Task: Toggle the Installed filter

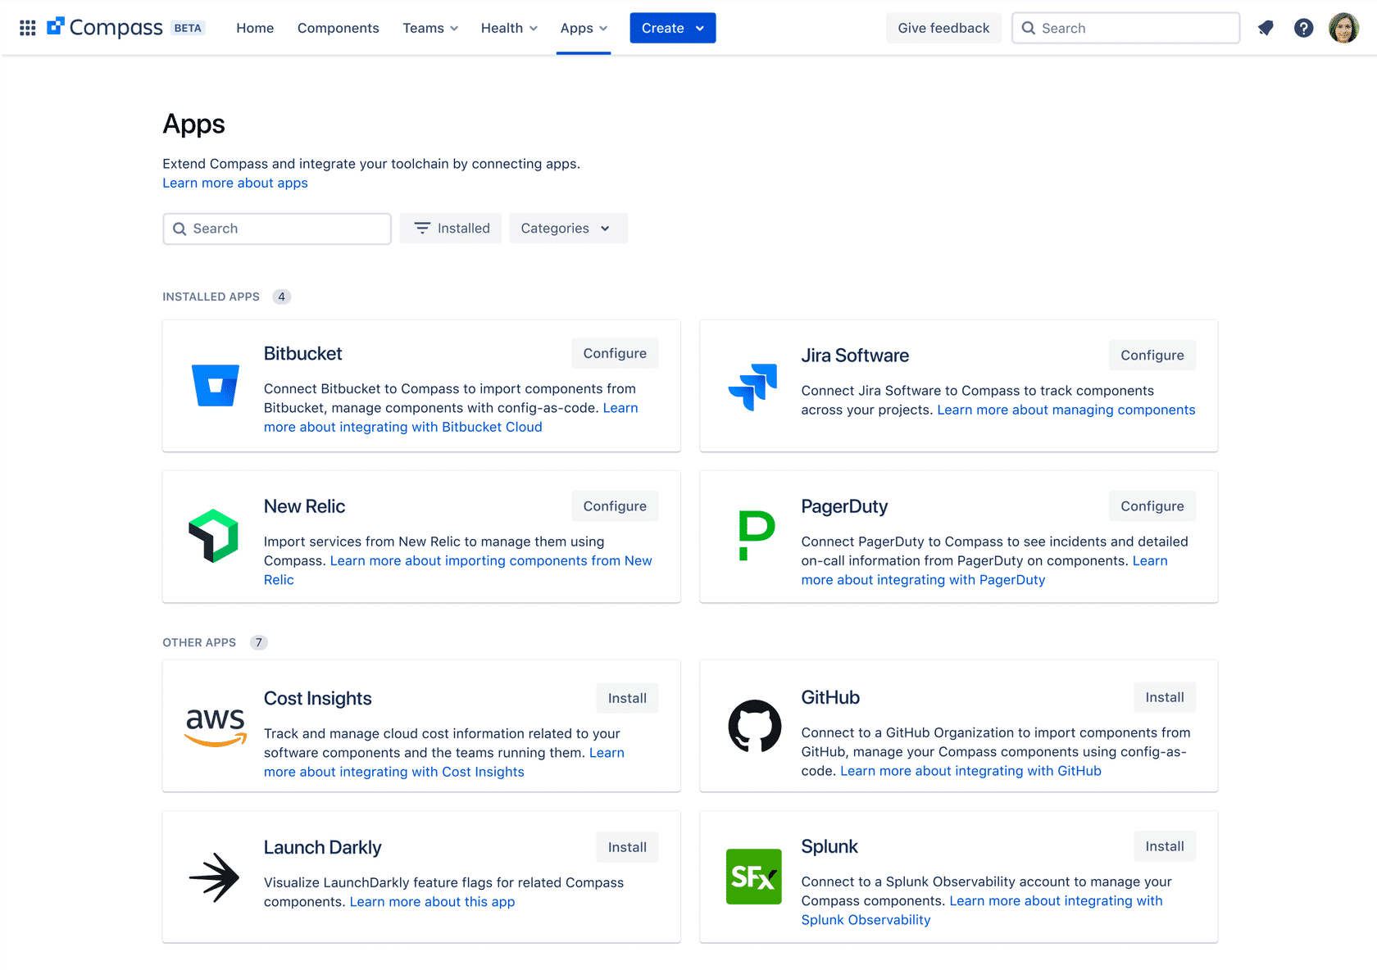Action: pyautogui.click(x=451, y=229)
